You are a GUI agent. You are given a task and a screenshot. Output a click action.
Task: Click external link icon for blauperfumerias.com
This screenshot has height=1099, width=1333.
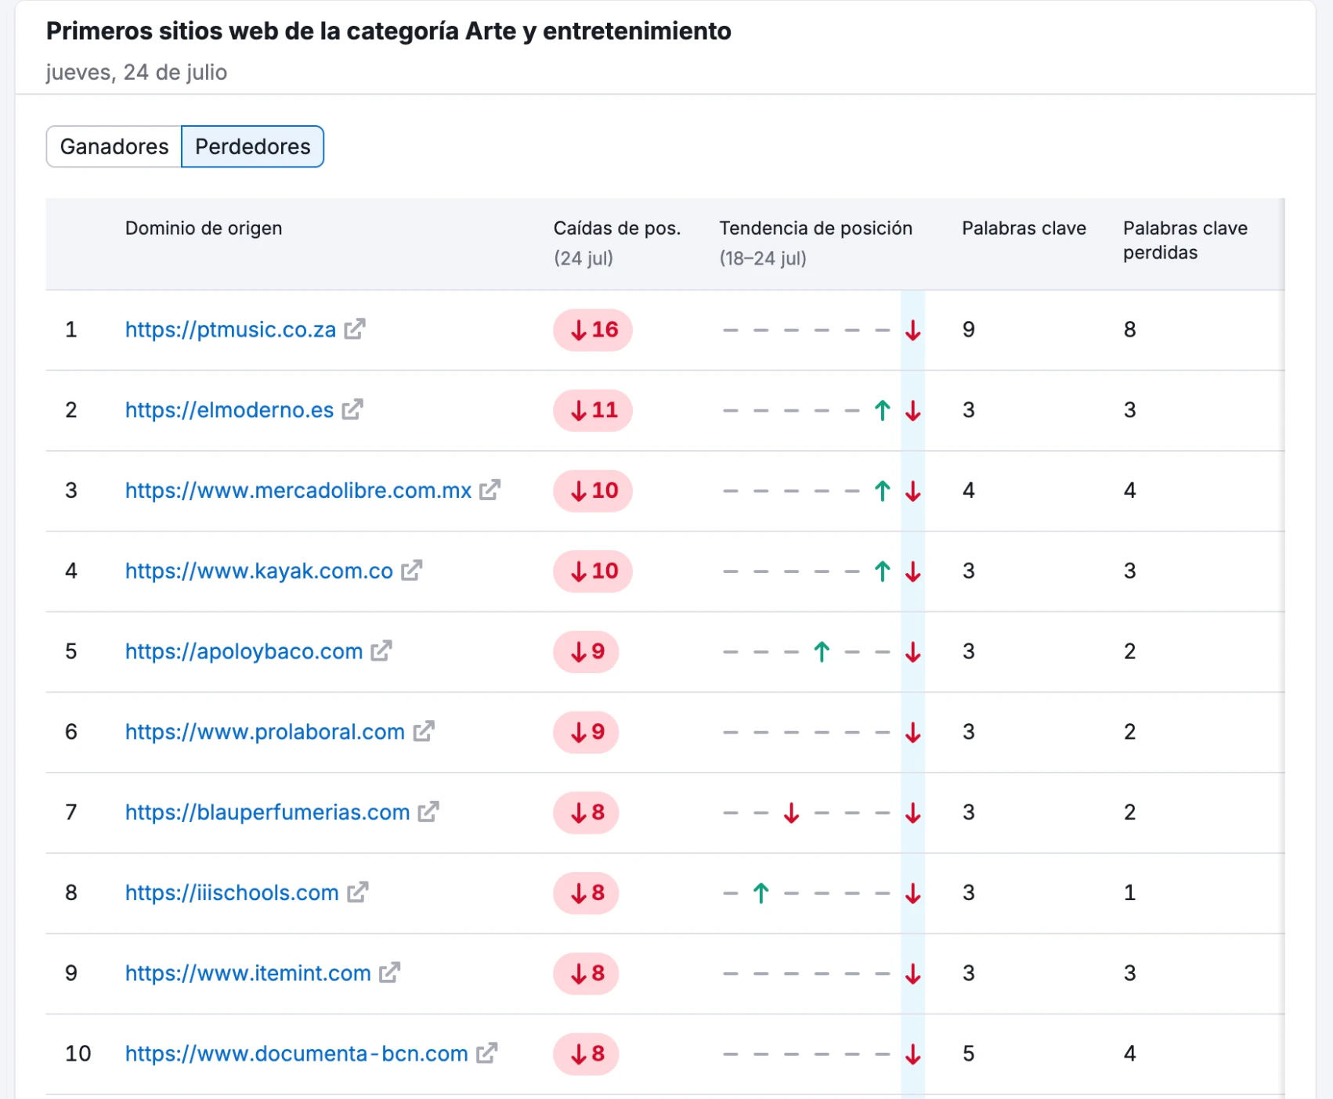coord(428,813)
